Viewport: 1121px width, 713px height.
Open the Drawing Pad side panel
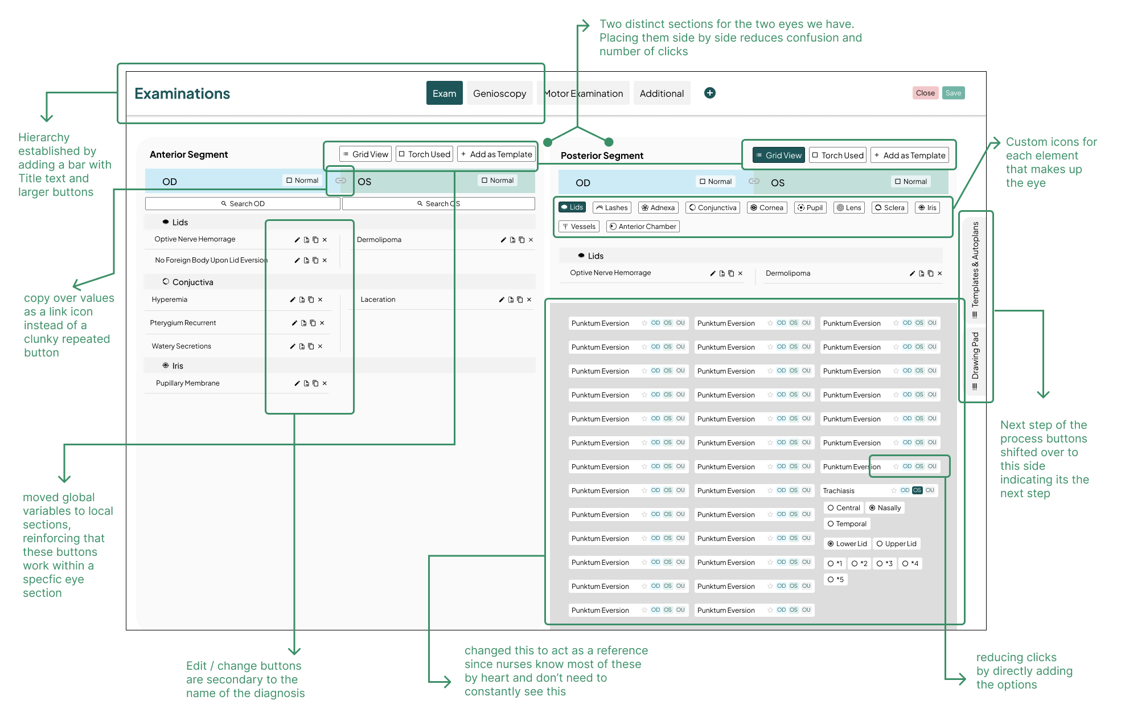tap(975, 360)
